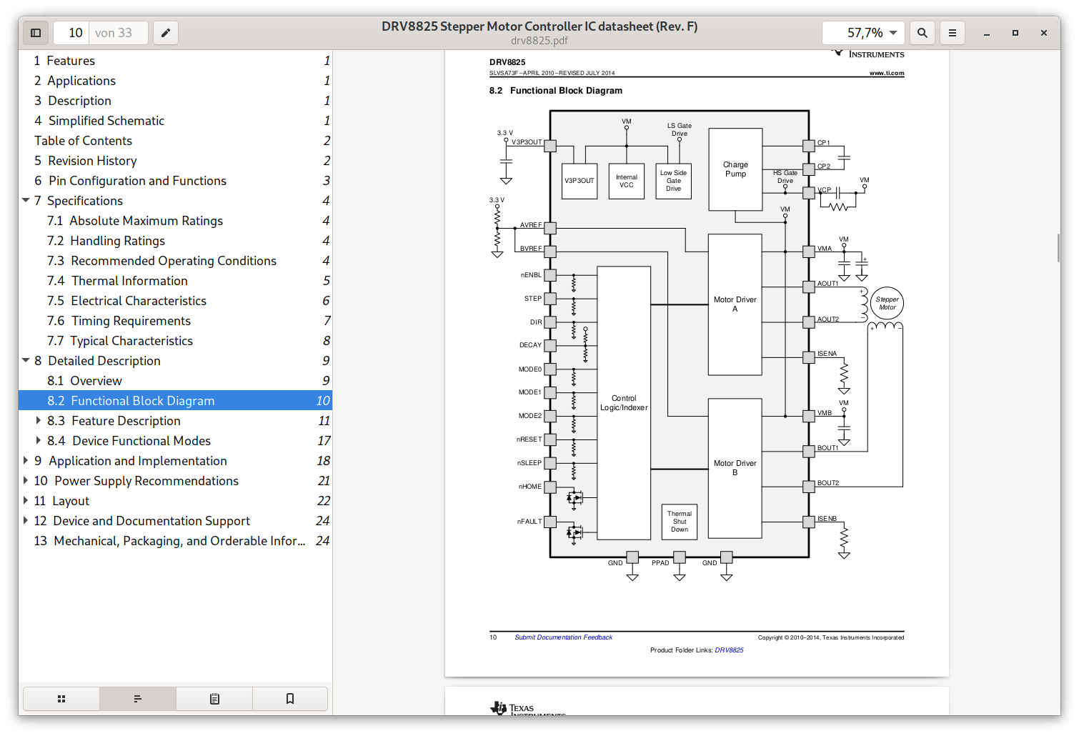The width and height of the screenshot is (1079, 736).
Task: Click the www.ti.com link in page header
Action: pos(887,73)
